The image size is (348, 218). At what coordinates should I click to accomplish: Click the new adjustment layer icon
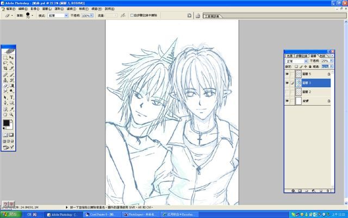pos(314,191)
